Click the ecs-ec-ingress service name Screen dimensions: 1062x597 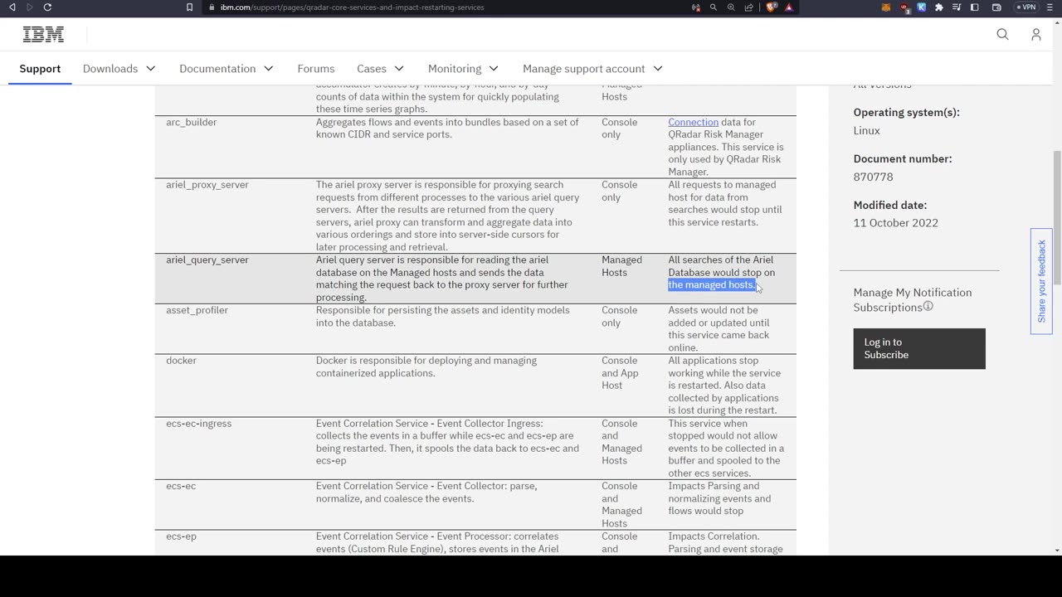[198, 424]
